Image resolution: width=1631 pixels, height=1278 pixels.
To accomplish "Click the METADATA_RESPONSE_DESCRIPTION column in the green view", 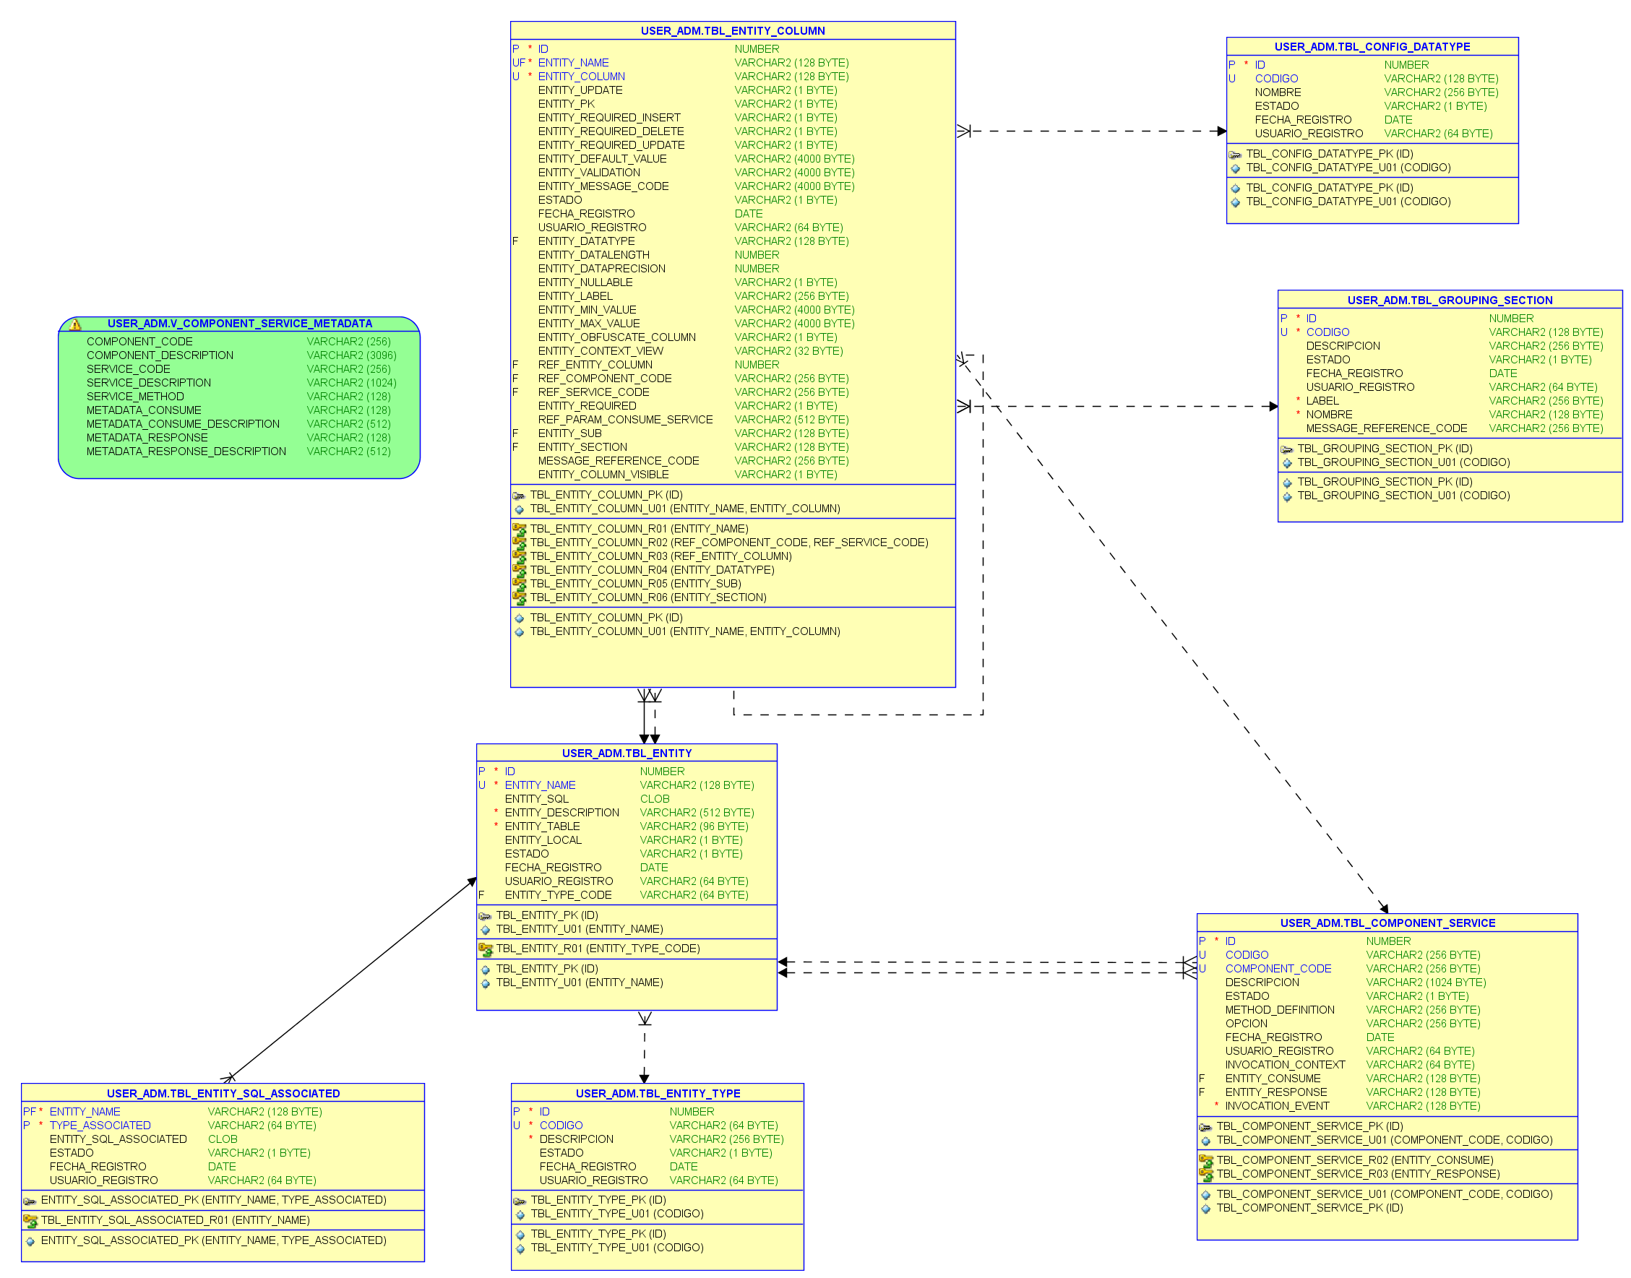I will 186,452.
